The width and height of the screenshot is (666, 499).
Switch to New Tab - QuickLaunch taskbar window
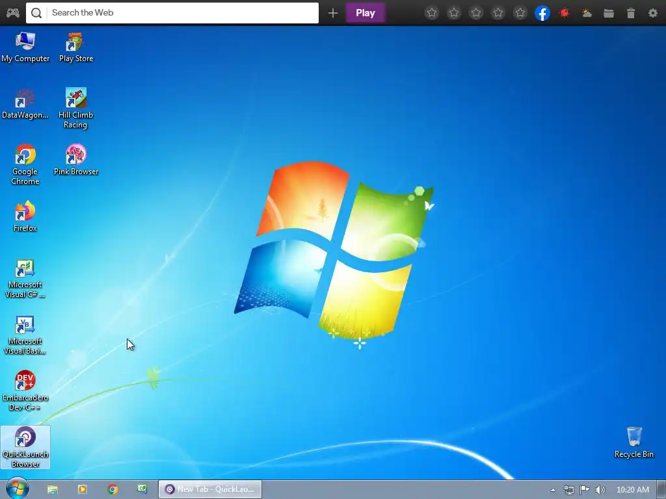click(210, 489)
